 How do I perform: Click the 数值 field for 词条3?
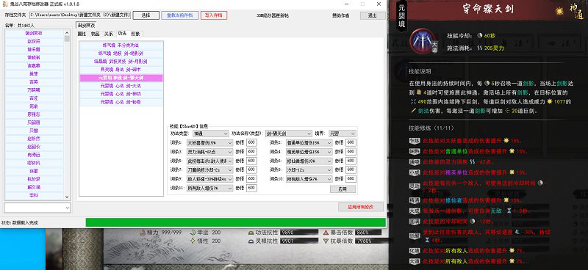251,152
